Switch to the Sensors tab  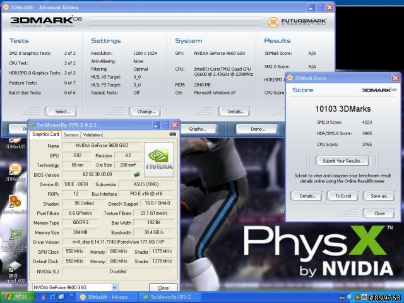71,134
